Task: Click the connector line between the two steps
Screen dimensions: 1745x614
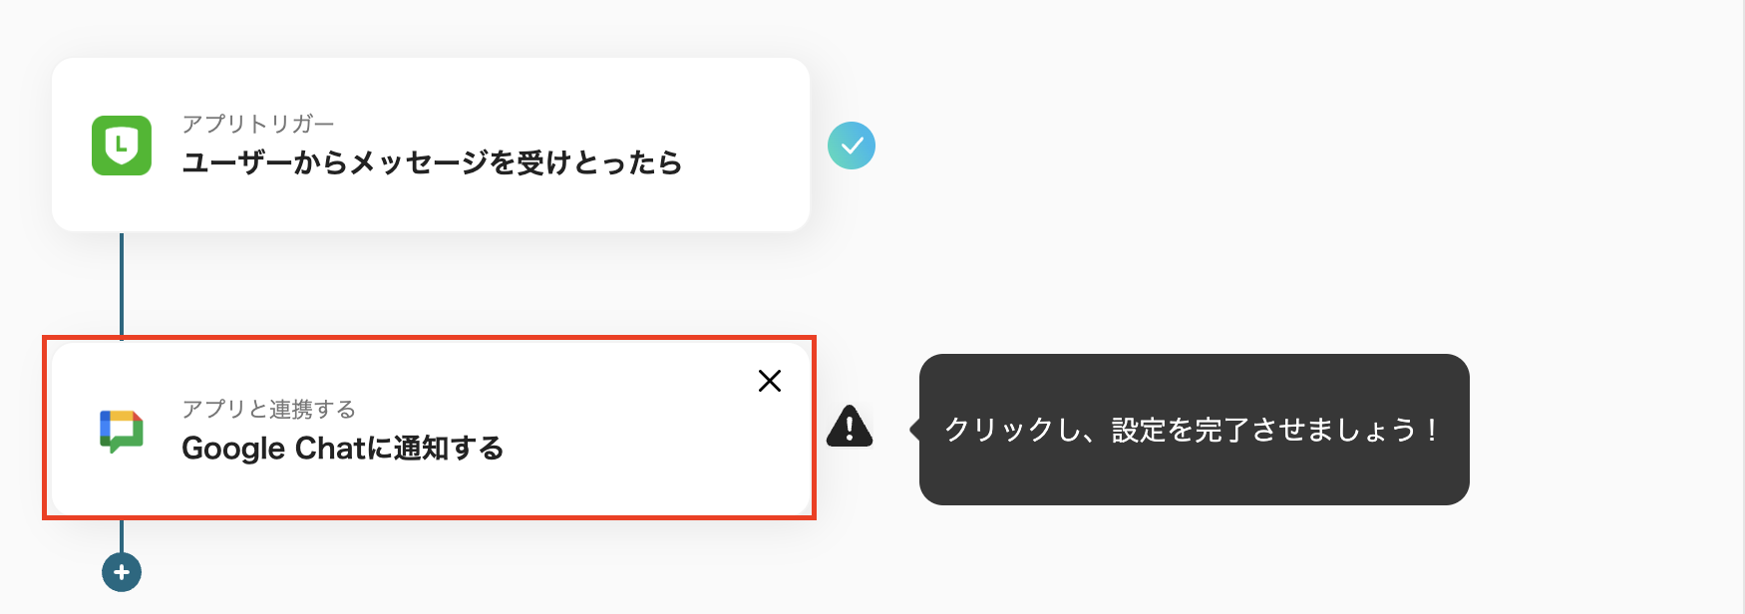Action: 121,284
